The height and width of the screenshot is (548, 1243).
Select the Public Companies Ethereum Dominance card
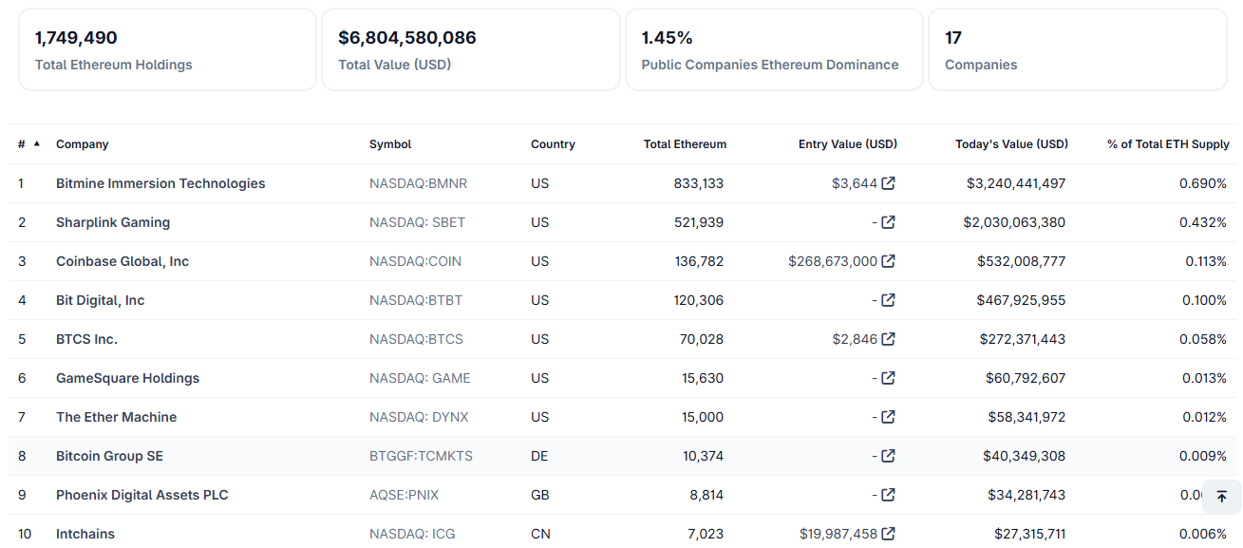pos(774,49)
